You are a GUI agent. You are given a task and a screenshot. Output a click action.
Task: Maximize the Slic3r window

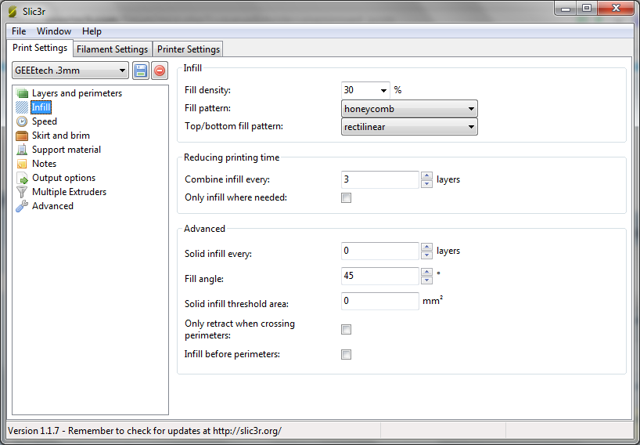tap(587, 9)
